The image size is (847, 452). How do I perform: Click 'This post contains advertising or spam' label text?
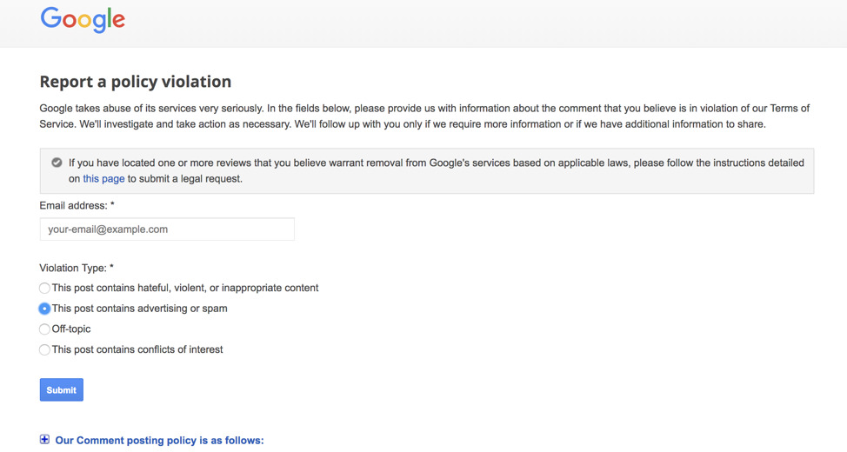click(139, 309)
